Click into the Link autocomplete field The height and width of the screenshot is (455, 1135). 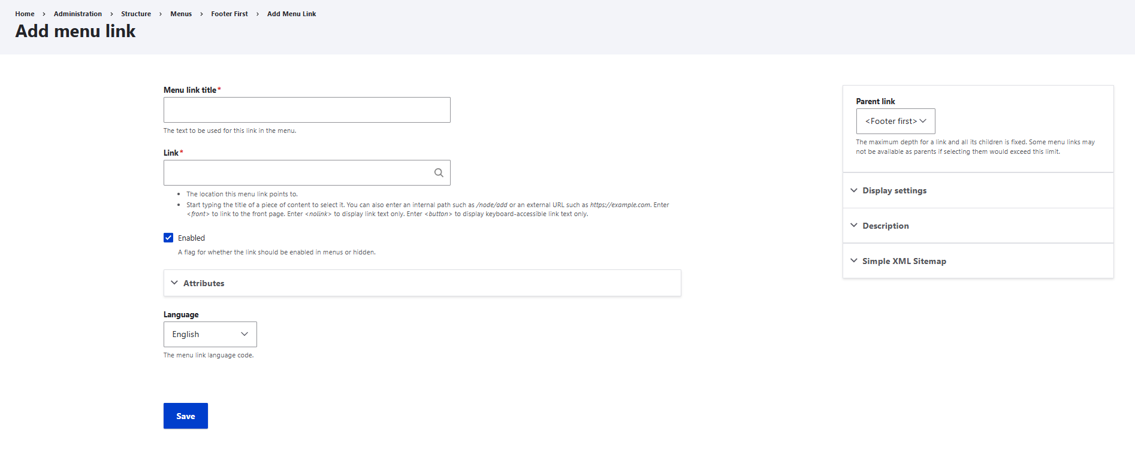[x=307, y=173]
